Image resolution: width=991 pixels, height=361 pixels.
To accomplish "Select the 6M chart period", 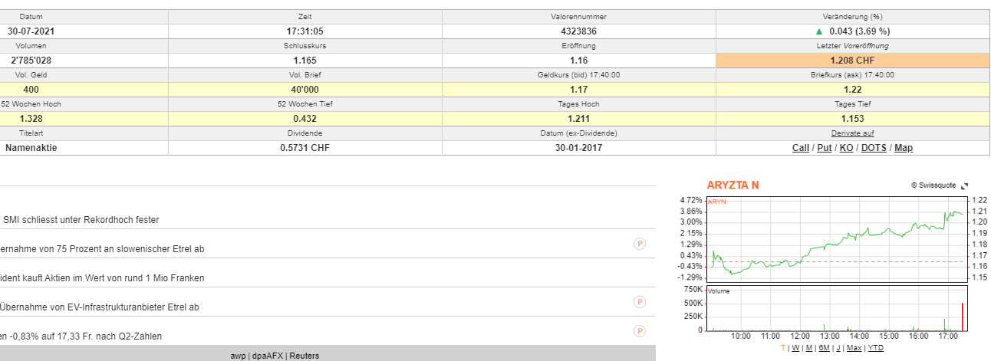I will pos(824,348).
